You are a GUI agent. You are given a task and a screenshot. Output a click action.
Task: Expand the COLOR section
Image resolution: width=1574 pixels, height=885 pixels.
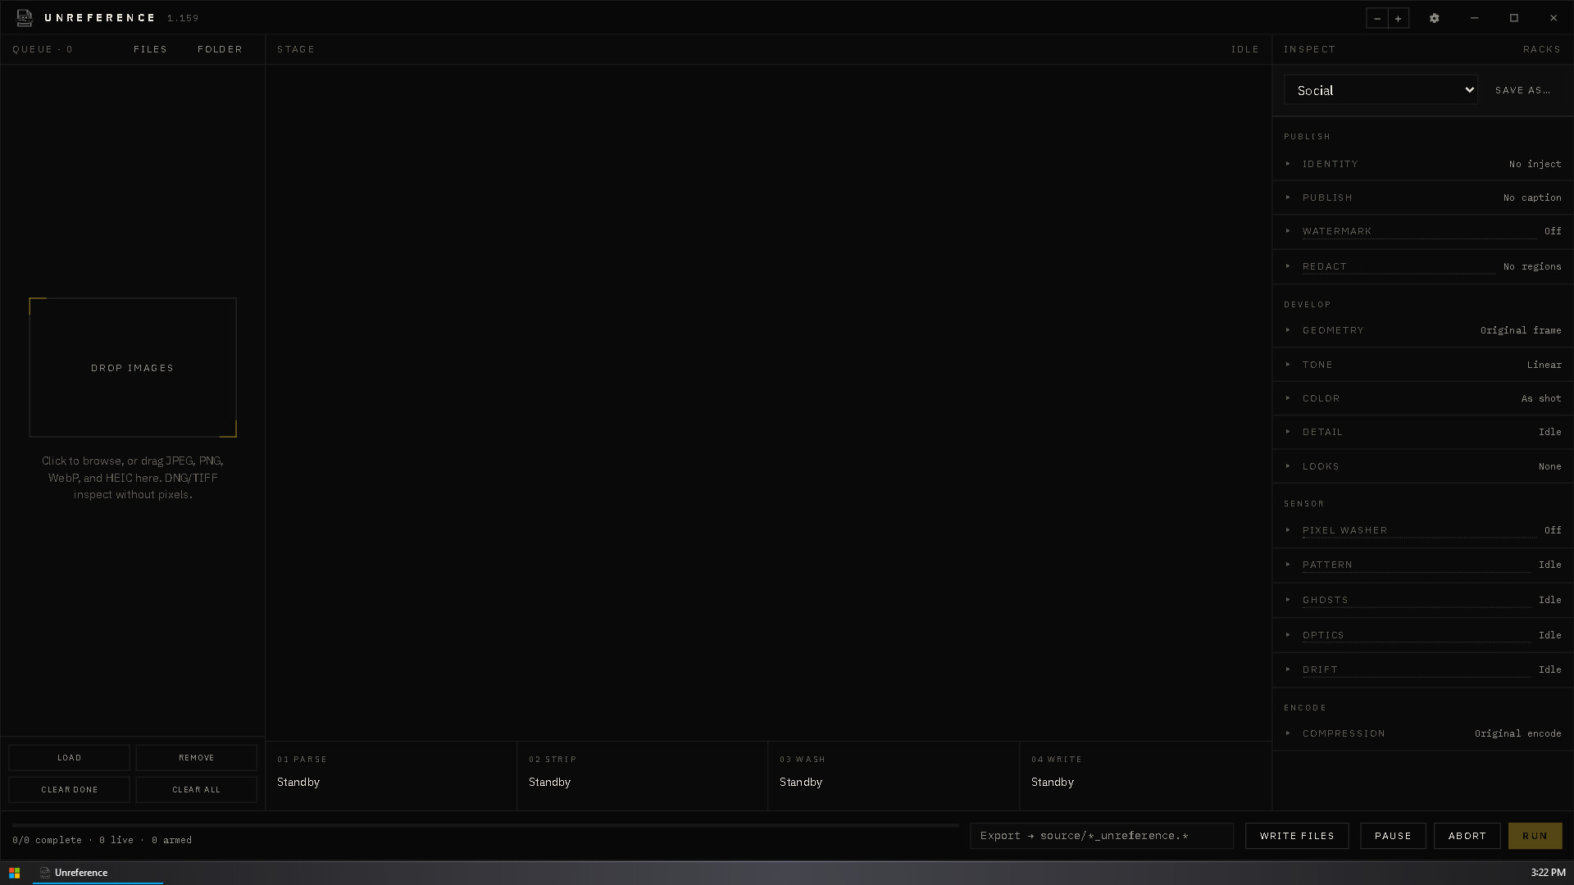(x=1423, y=398)
